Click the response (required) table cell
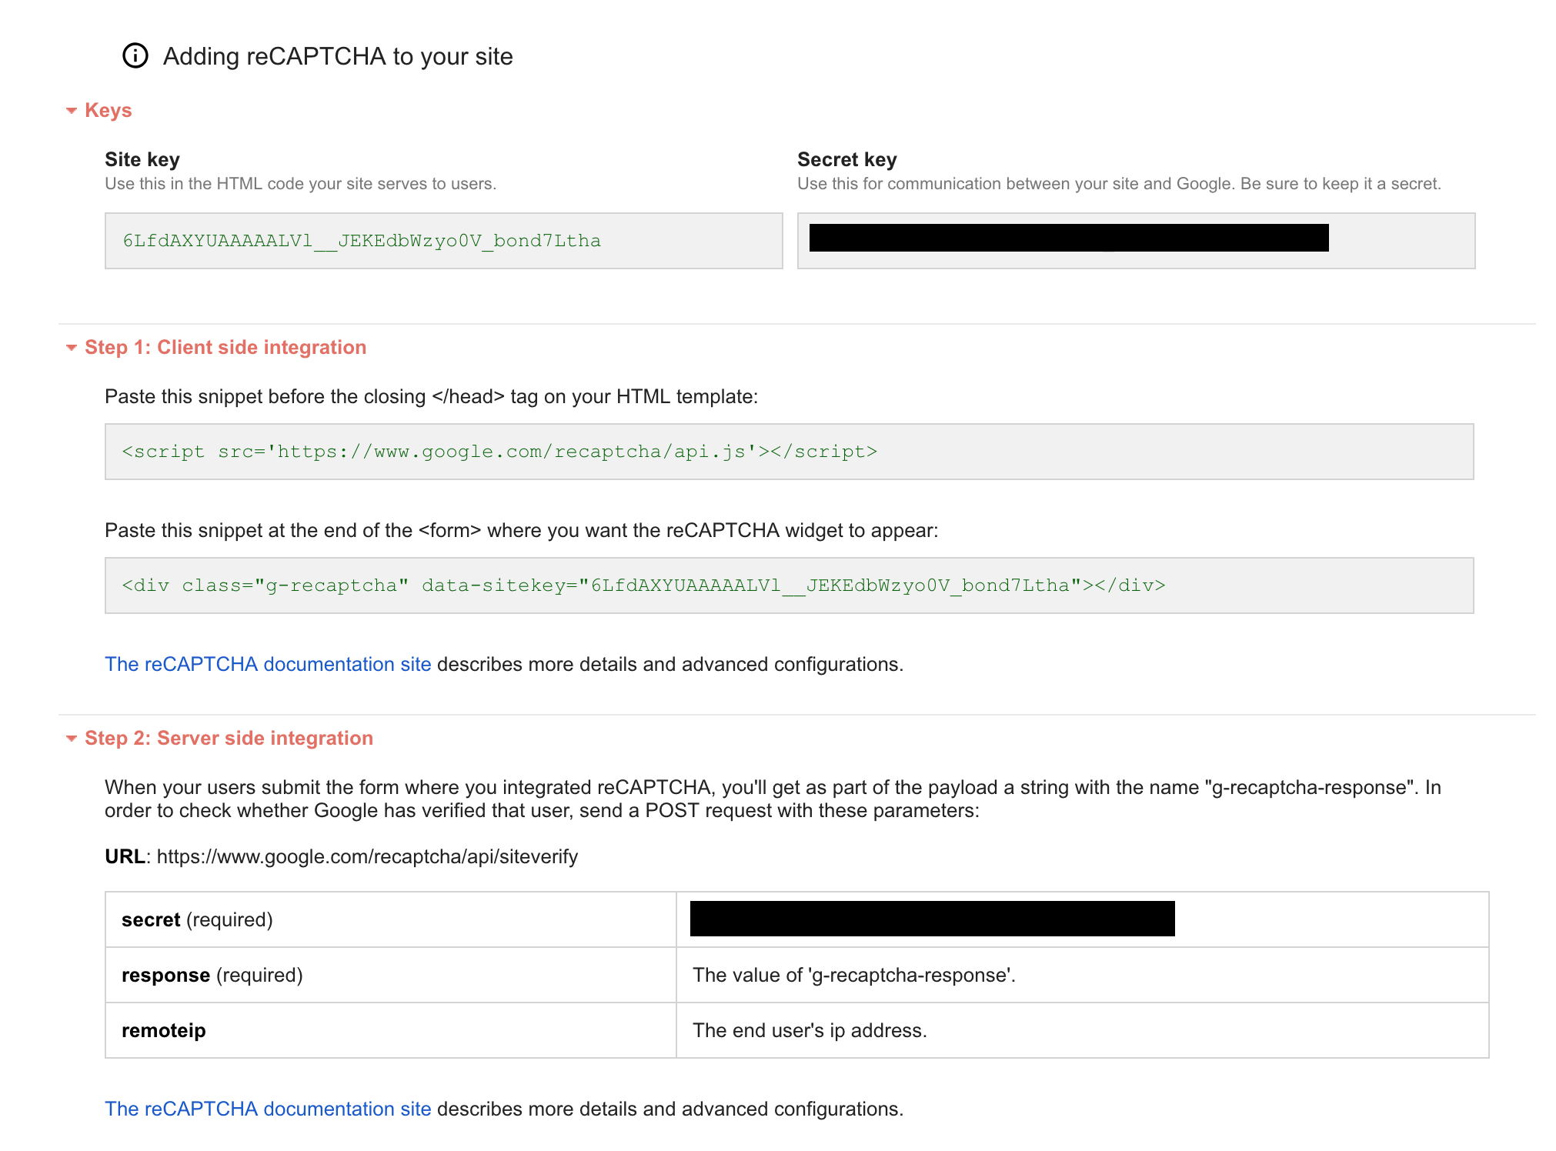The height and width of the screenshot is (1151, 1556). pyautogui.click(x=390, y=976)
